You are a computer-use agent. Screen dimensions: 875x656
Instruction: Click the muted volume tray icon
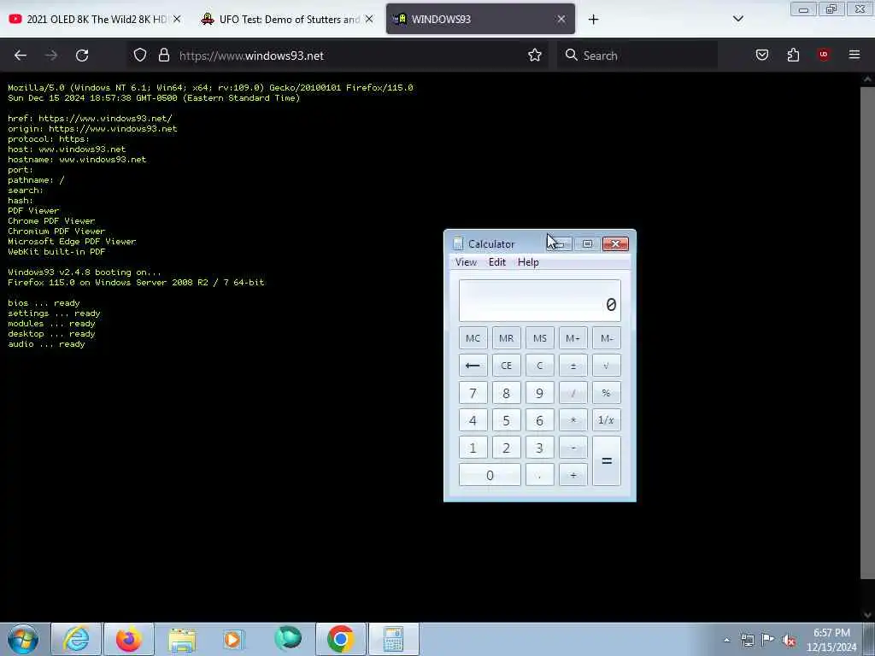tap(789, 640)
